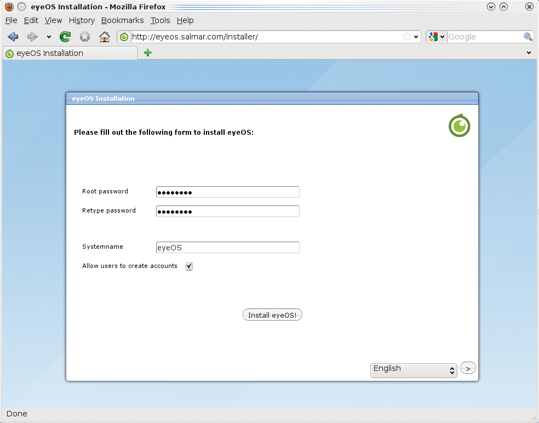Click the grey forward arrow
539x423 pixels.
[x=32, y=37]
